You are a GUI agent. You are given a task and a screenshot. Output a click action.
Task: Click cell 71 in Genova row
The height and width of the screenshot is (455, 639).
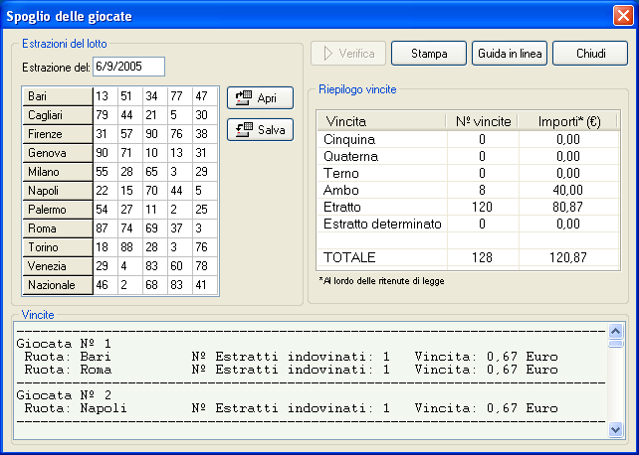click(130, 153)
